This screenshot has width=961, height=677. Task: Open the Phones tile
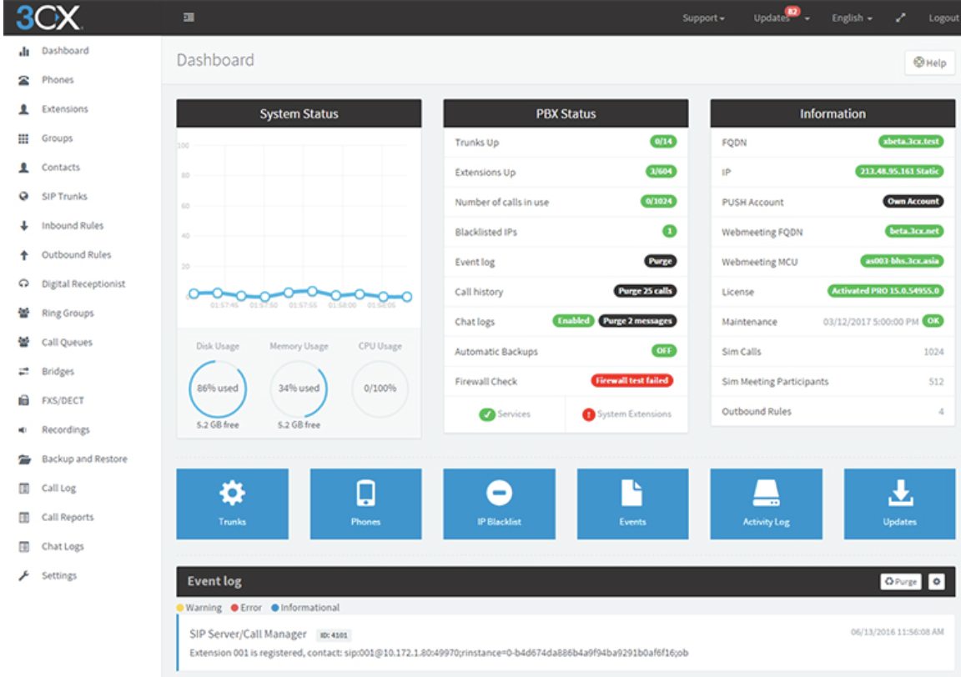click(366, 504)
